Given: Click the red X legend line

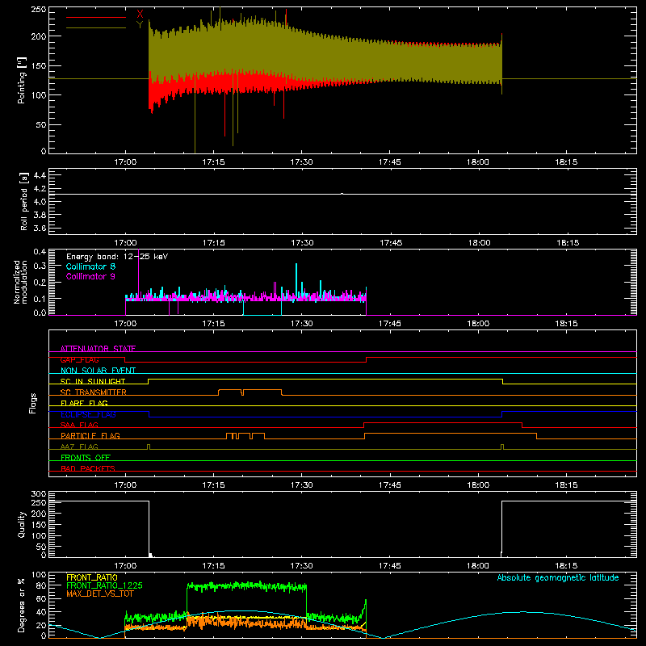Looking at the screenshot, I should [x=96, y=17].
